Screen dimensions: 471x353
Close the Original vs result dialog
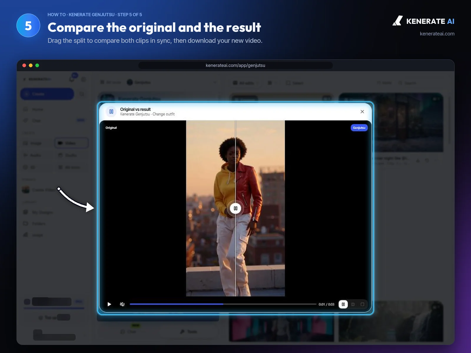pos(362,111)
